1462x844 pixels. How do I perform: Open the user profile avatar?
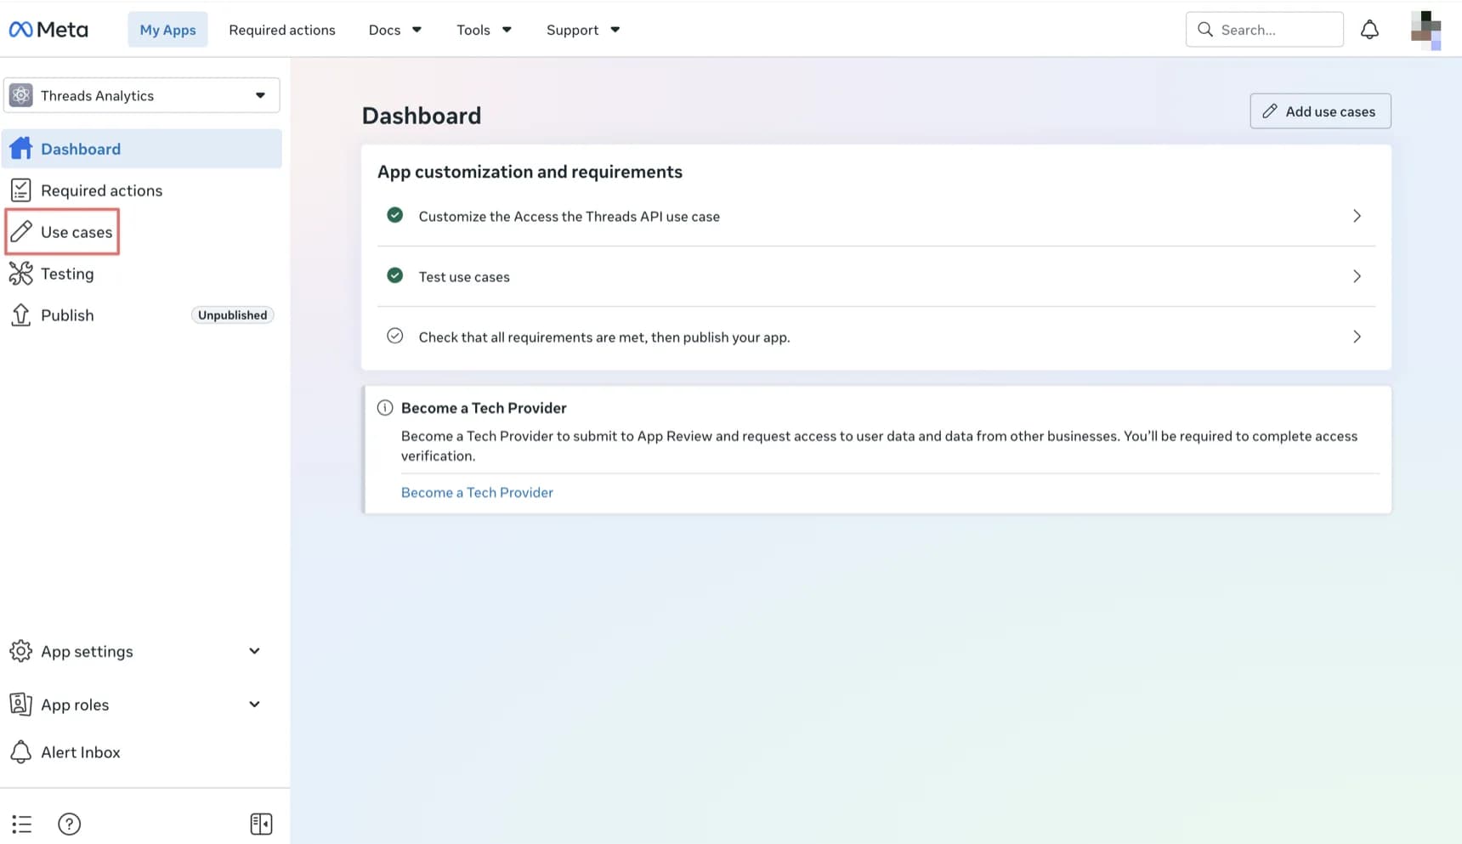pos(1425,30)
